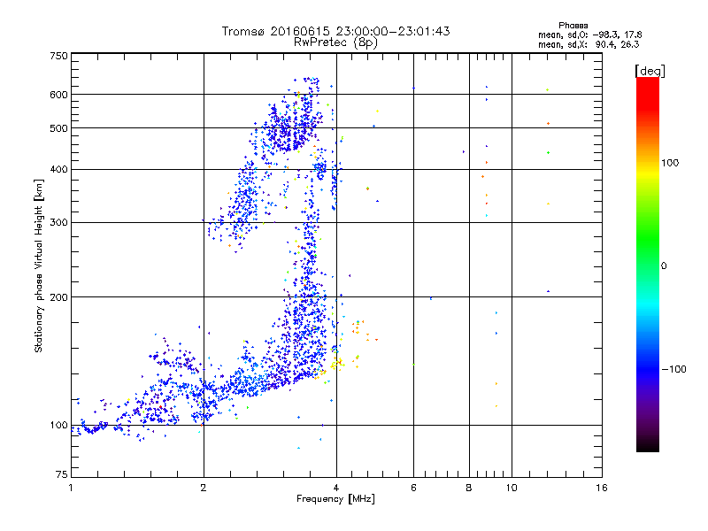Screen dimensions: 708x531
Task: Click the plot title 'Tromsø 20160615 23:00:00-23:01:43'
Action: 335,31
